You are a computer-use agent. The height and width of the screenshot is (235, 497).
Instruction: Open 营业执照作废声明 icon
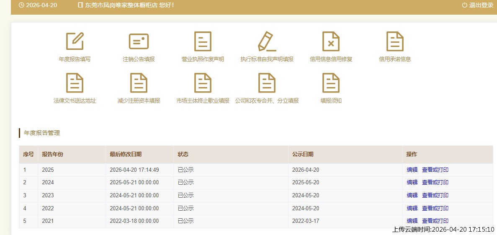[203, 41]
